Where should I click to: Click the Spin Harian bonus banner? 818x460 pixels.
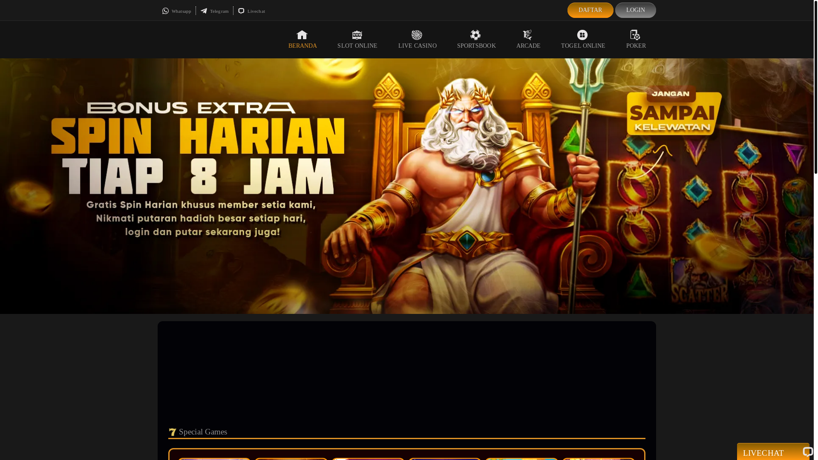pos(407,186)
